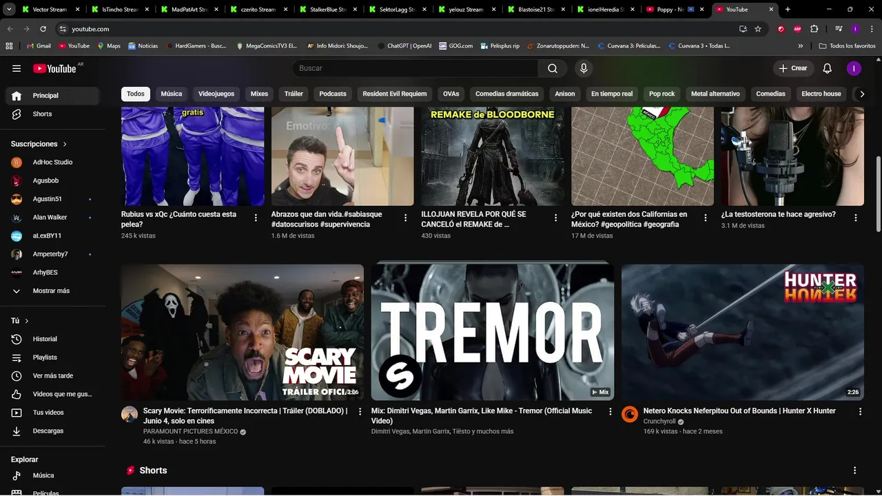Viewport: 882px width, 496px height.
Task: Go to Principal home in sidebar
Action: coord(53,96)
